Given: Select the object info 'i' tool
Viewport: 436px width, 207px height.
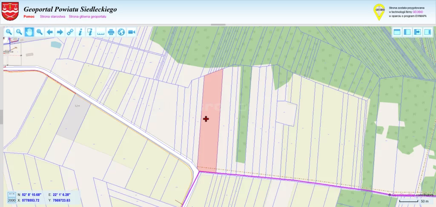Looking at the screenshot, I should point(80,32).
